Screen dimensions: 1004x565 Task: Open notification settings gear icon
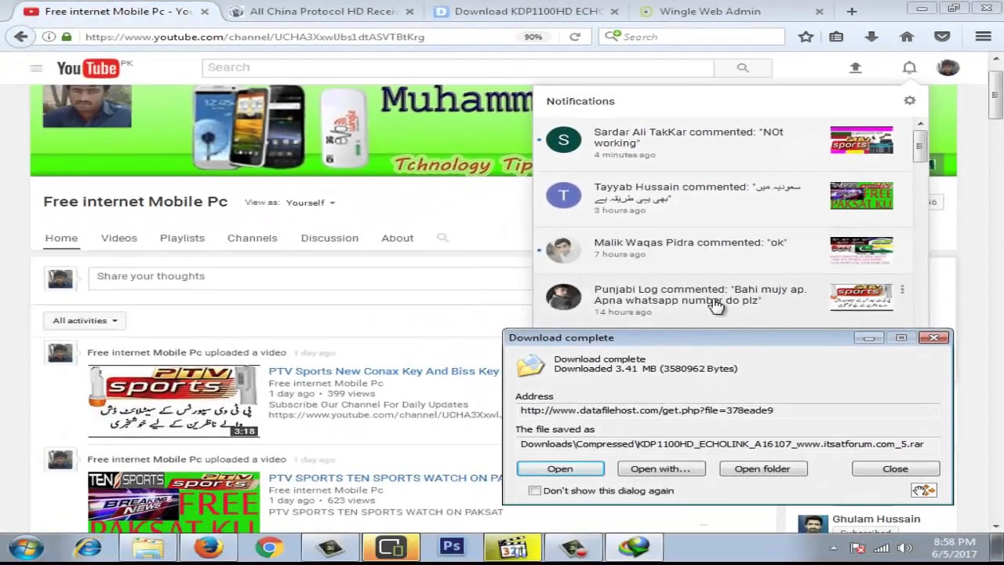click(x=910, y=100)
